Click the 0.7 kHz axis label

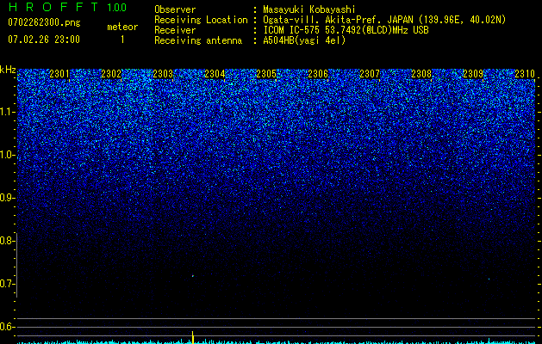click(8, 284)
